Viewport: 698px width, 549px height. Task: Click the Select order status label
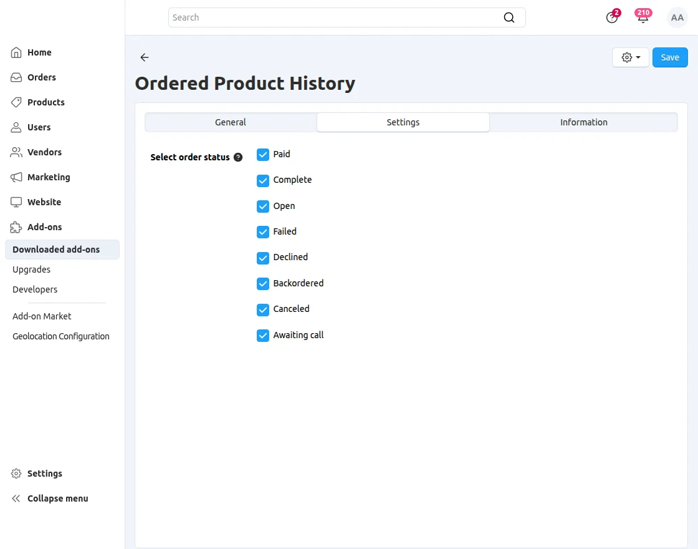pyautogui.click(x=189, y=157)
